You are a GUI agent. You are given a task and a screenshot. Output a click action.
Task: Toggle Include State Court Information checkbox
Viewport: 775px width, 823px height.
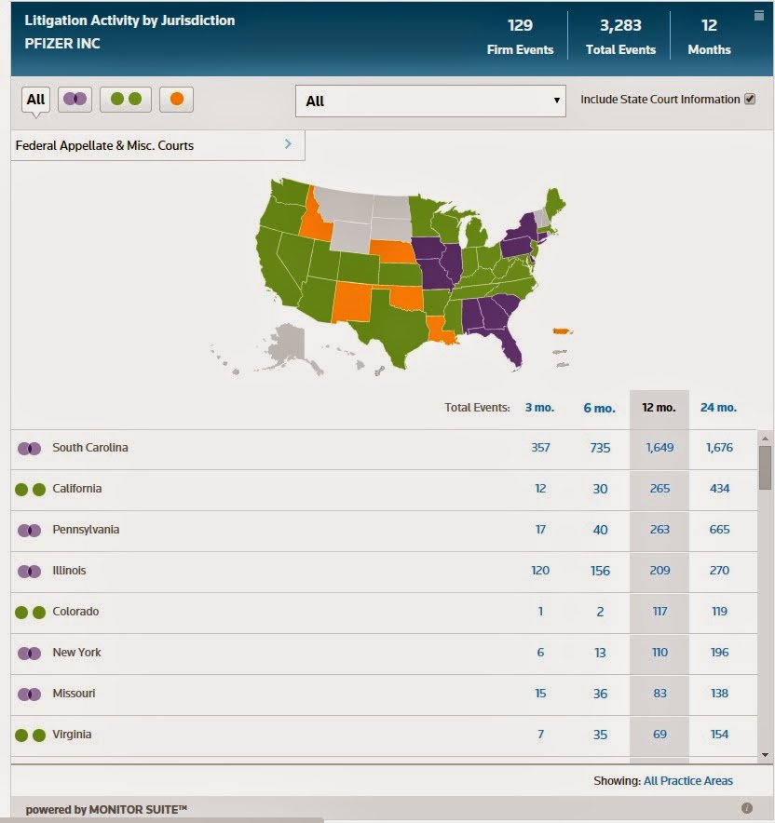[750, 99]
